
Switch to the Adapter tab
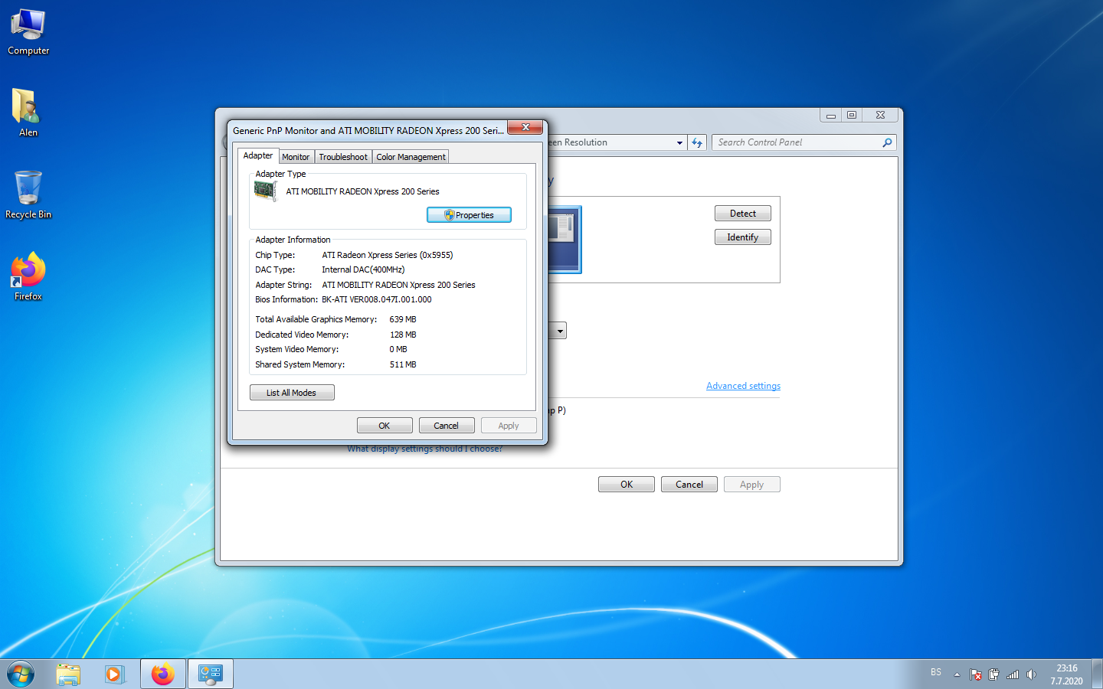tap(258, 155)
